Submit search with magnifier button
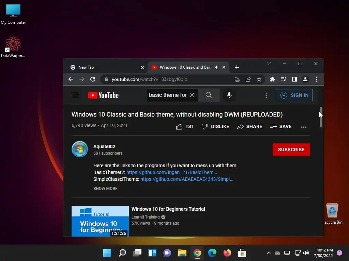 [209, 95]
